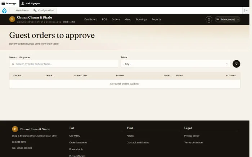Image resolution: width=252 pixels, height=157 pixels.
Task: Open footer Chuan Chuan & Sizzle link
Action: pyautogui.click(x=35, y=129)
